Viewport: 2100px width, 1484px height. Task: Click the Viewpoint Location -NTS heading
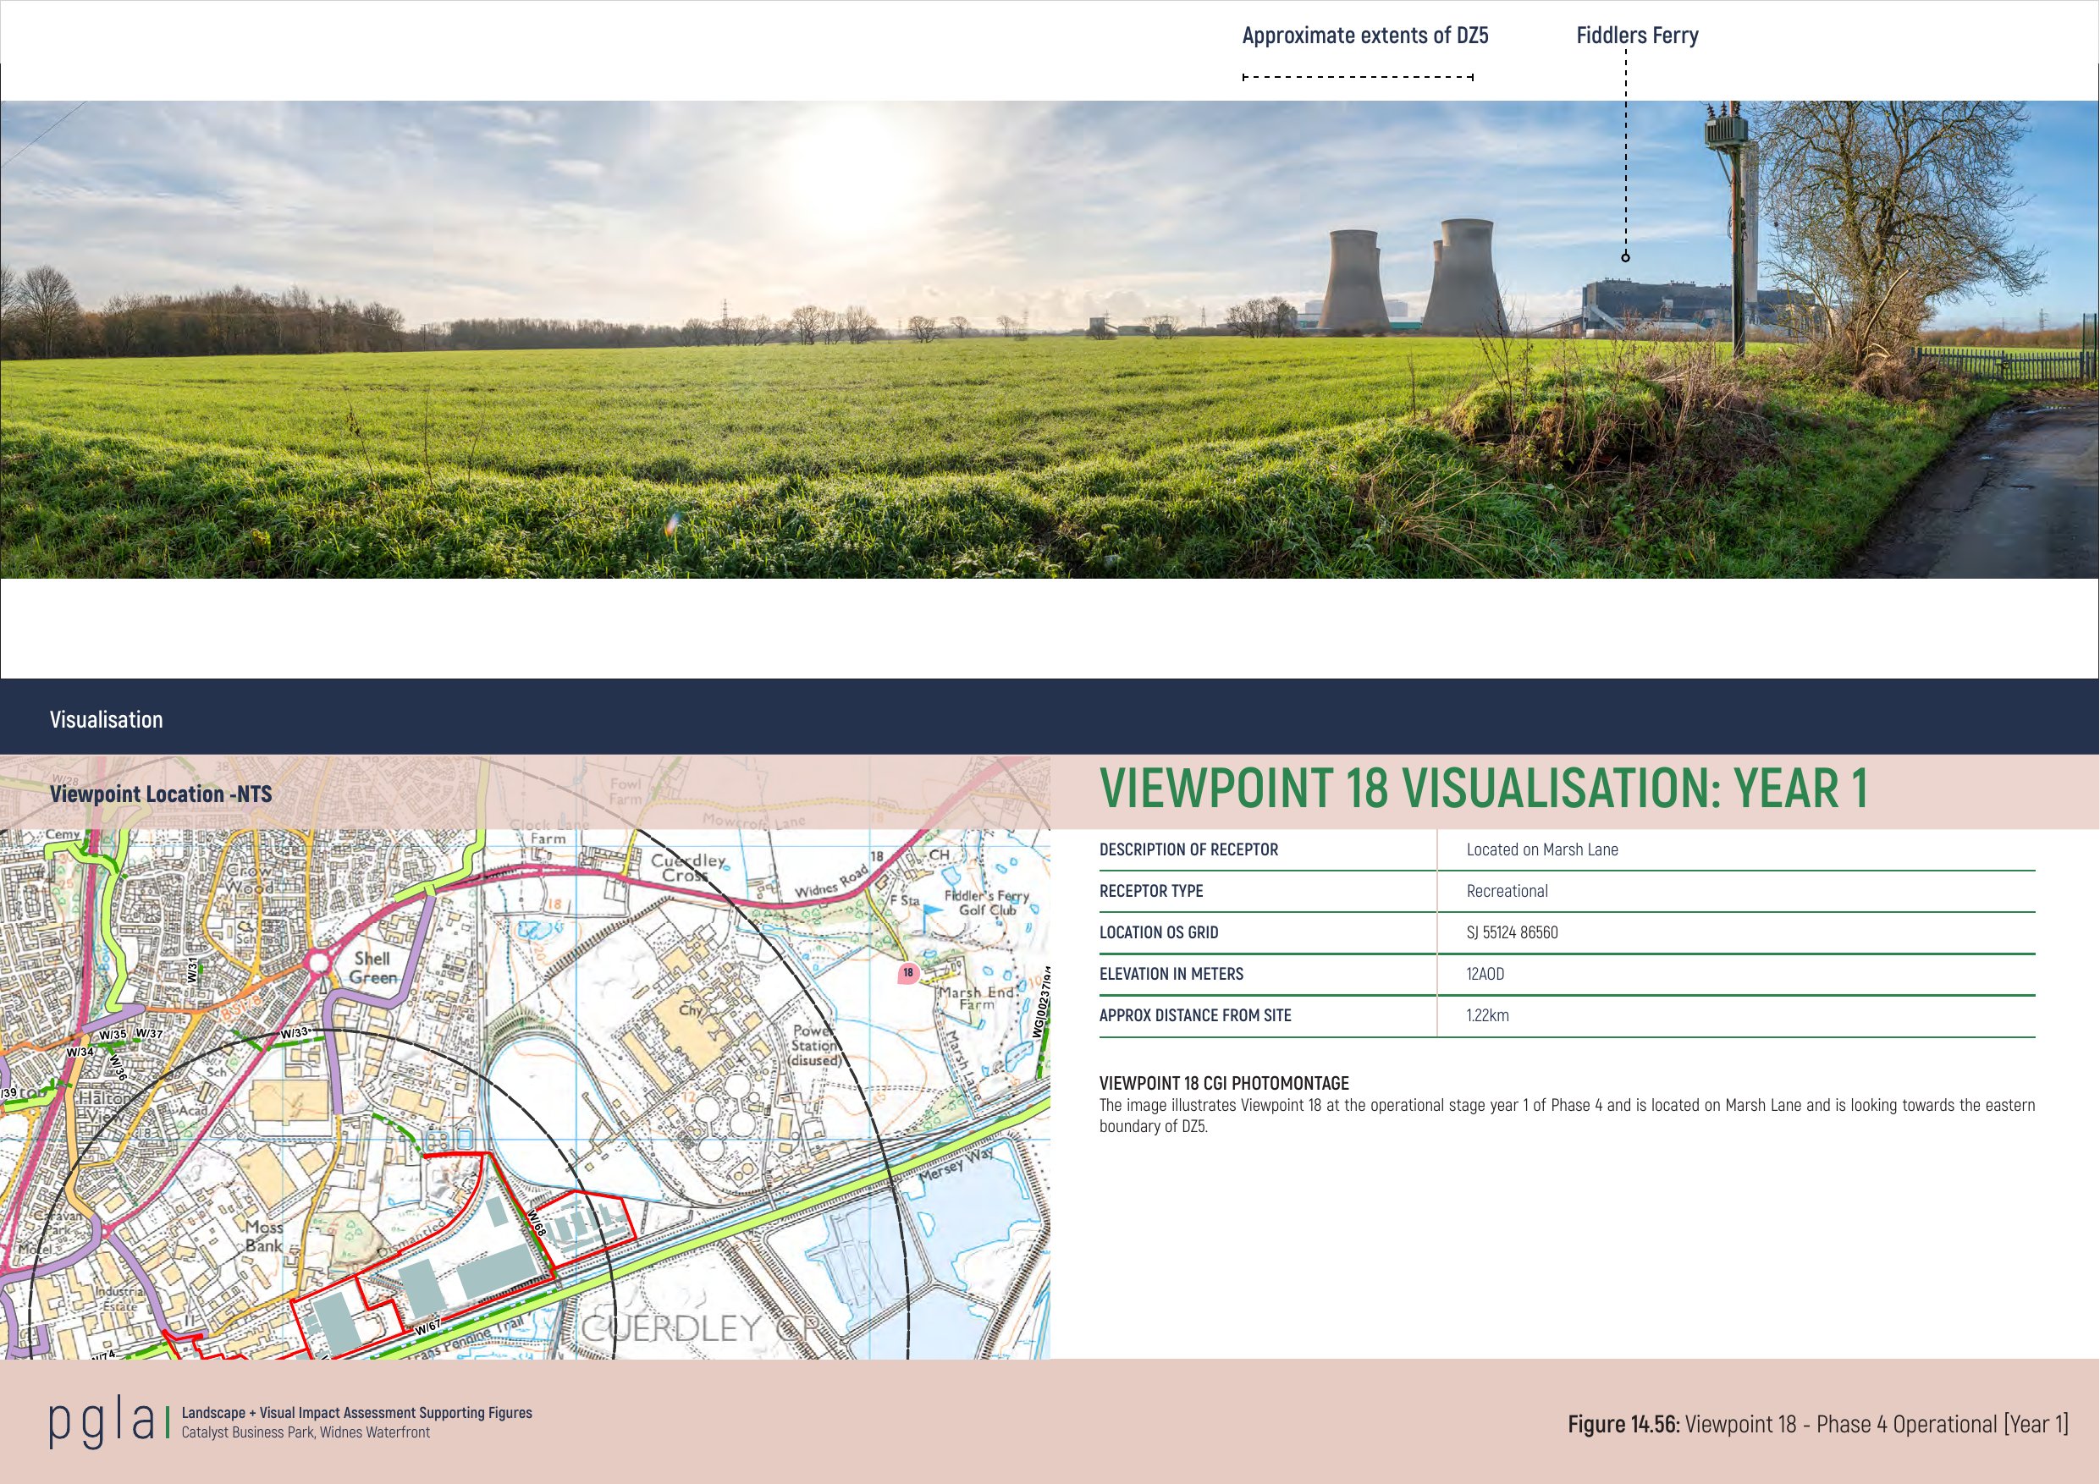161,794
